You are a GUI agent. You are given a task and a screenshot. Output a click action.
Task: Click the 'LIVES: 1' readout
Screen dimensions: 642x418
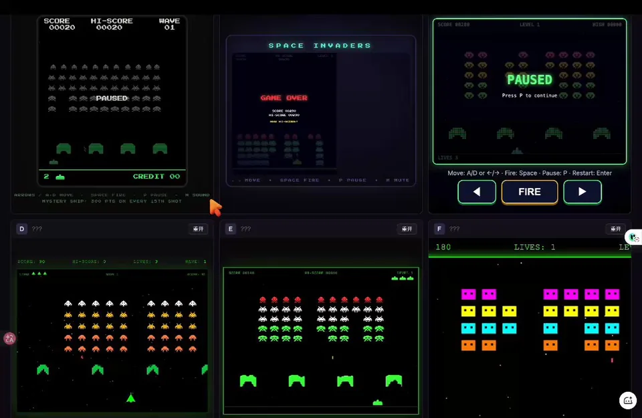tap(535, 247)
